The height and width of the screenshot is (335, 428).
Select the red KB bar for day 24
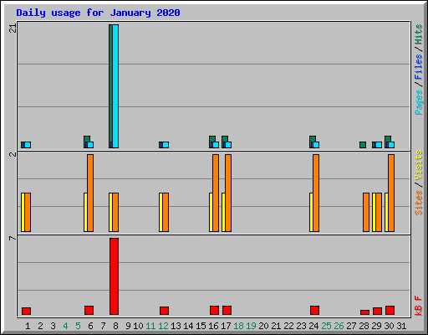click(314, 310)
